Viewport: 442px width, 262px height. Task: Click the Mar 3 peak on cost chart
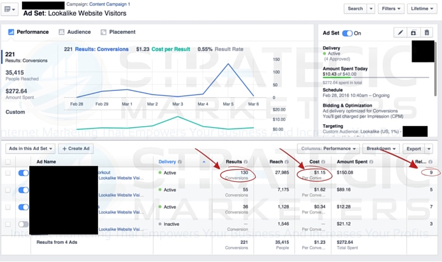pos(178,116)
